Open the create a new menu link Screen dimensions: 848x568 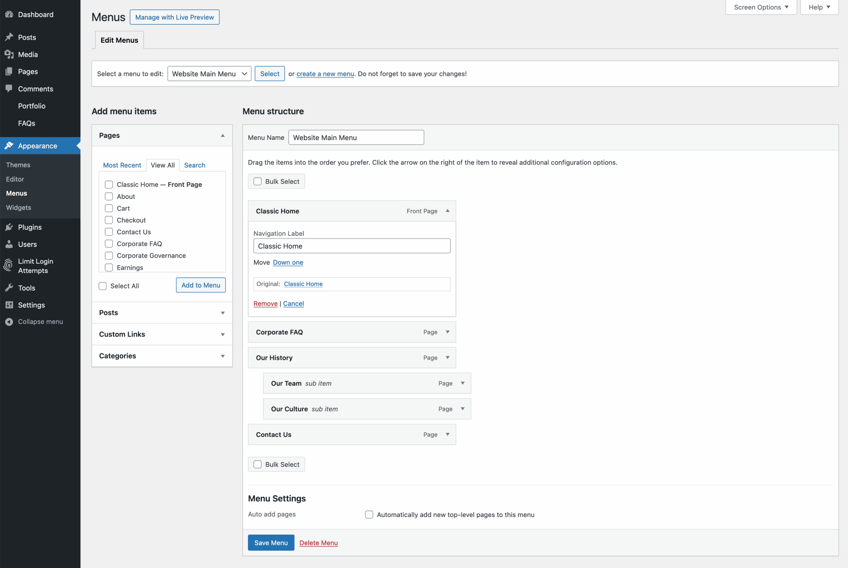pyautogui.click(x=325, y=73)
